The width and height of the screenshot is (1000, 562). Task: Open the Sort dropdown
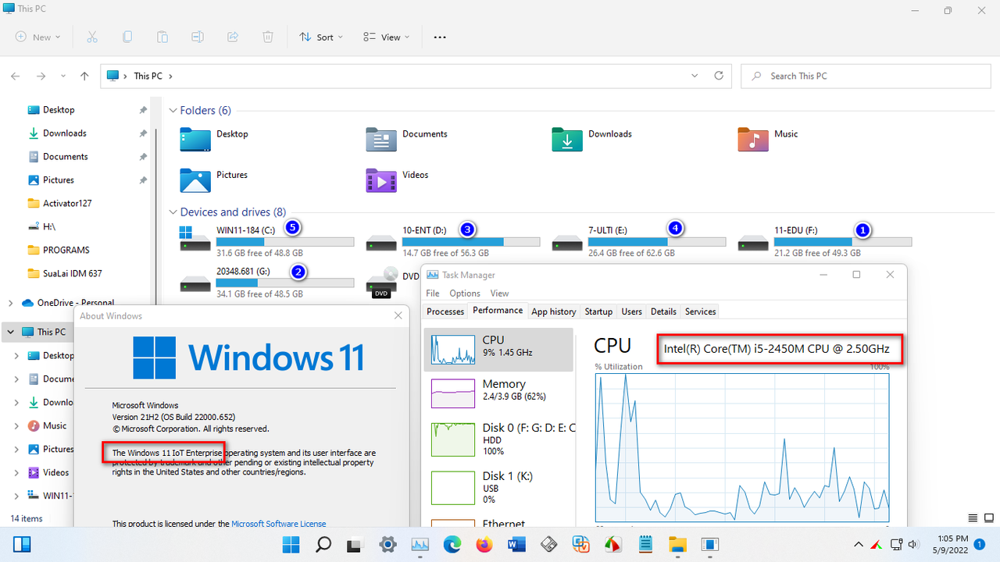click(321, 37)
